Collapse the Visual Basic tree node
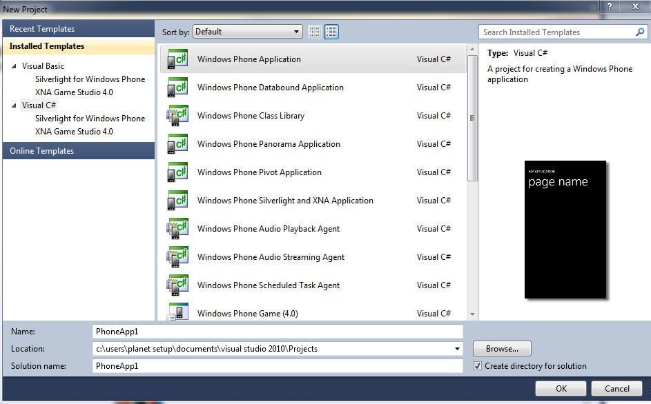Image resolution: width=651 pixels, height=404 pixels. point(14,66)
